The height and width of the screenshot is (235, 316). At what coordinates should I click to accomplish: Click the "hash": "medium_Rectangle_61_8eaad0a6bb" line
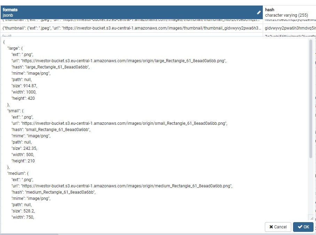(54, 192)
